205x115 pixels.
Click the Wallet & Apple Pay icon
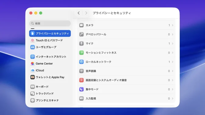pos(33,77)
